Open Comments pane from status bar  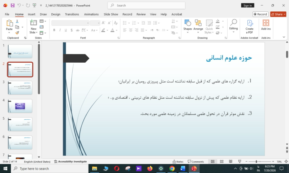pos(196,162)
